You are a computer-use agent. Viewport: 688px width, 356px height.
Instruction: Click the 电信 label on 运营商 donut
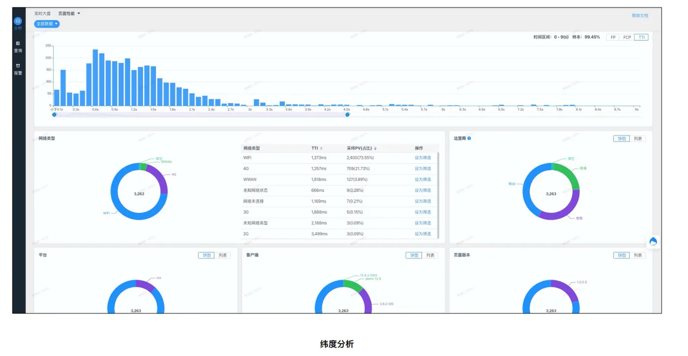click(579, 218)
